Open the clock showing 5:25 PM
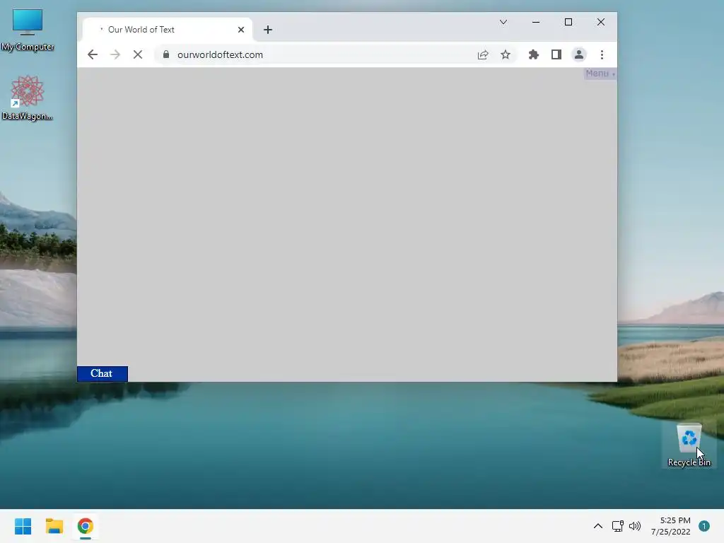Image resolution: width=724 pixels, height=543 pixels. point(671,526)
